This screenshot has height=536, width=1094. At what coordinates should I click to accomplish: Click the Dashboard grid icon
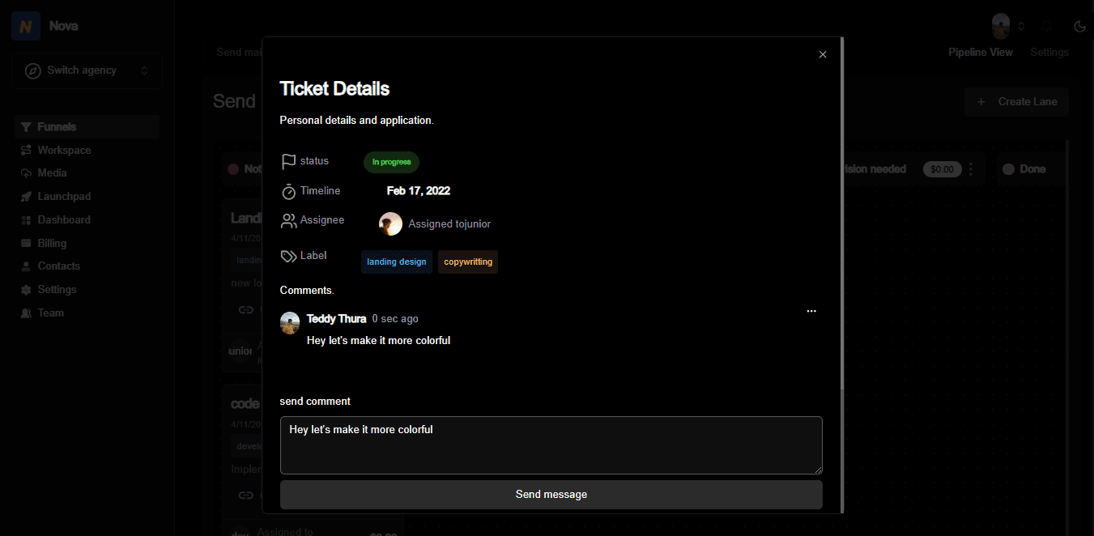pyautogui.click(x=27, y=220)
